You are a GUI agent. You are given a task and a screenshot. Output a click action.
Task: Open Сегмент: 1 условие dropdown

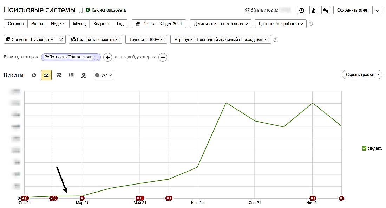(30, 40)
